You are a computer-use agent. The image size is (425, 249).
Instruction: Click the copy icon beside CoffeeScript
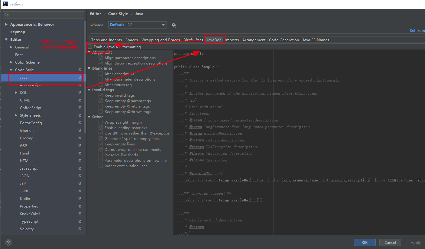pyautogui.click(x=80, y=108)
